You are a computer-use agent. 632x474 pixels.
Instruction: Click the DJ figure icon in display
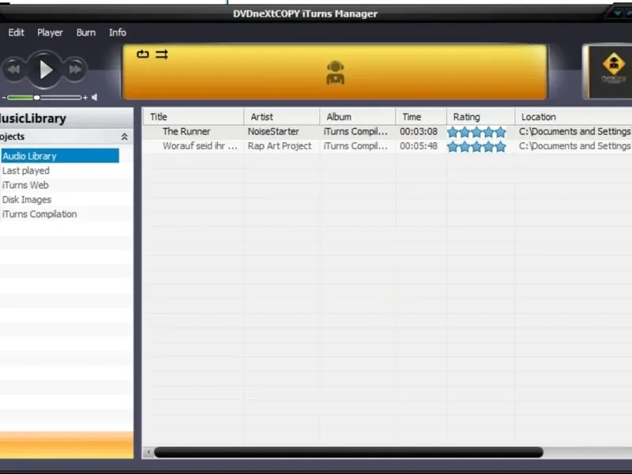335,73
